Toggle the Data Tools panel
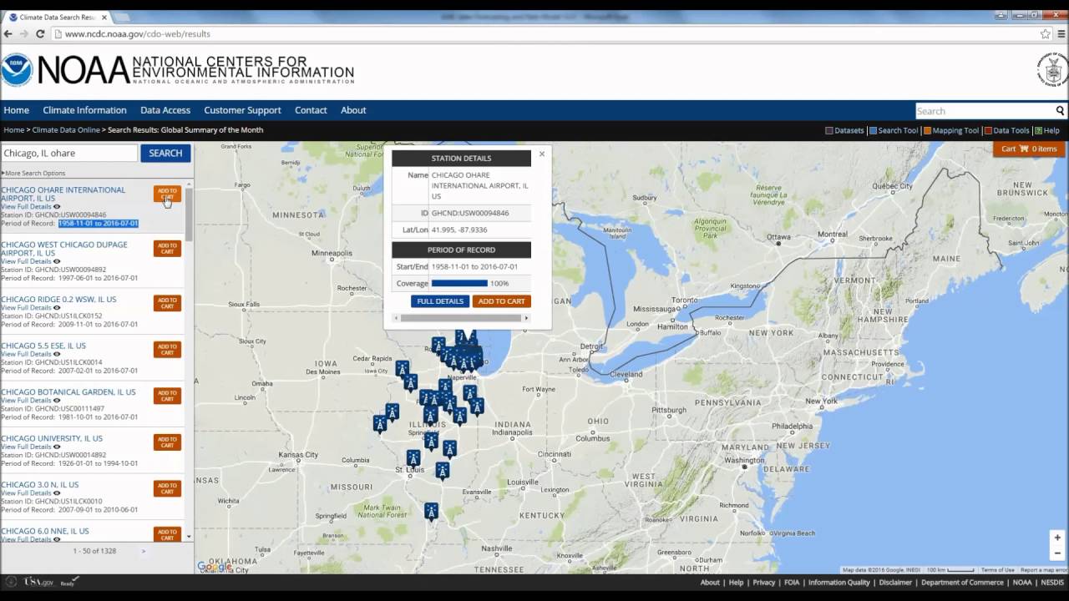This screenshot has width=1069, height=601. tap(1007, 130)
